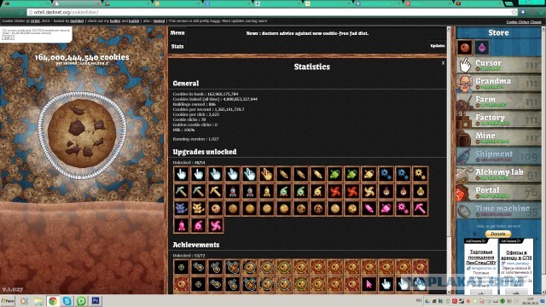The image size is (546, 307).
Task: Buy the purple potion upgrade in the Store
Action: click(481, 48)
